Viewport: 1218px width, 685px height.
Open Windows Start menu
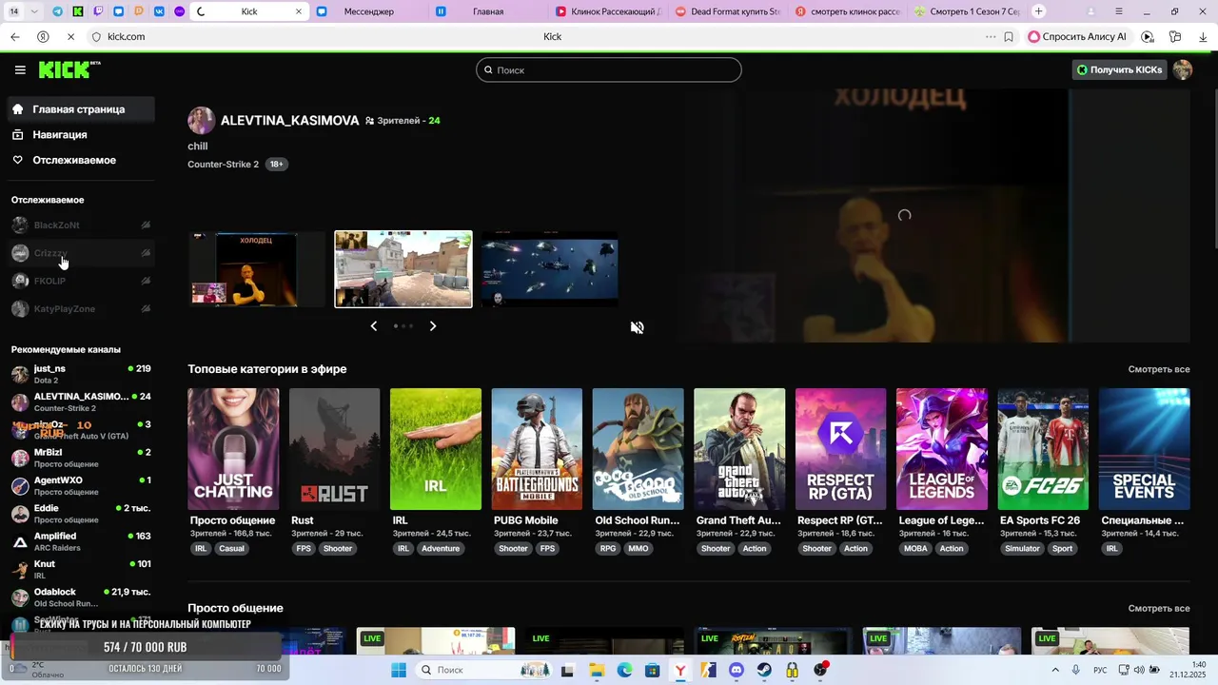(x=399, y=670)
